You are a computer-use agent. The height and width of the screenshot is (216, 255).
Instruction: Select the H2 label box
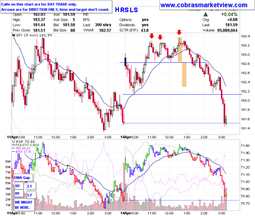[19, 186]
